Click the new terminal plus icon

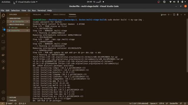pyautogui.click(x=169, y=15)
